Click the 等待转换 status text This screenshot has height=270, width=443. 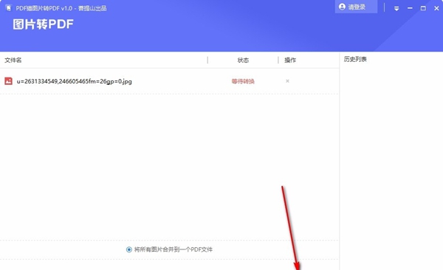(x=243, y=81)
